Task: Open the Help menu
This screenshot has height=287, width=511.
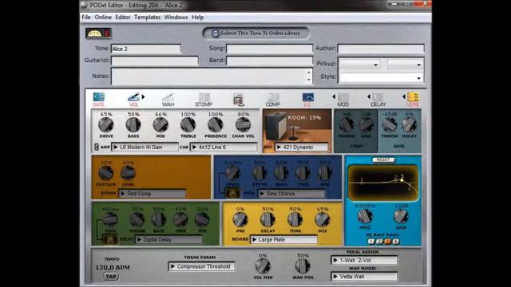Action: point(197,18)
